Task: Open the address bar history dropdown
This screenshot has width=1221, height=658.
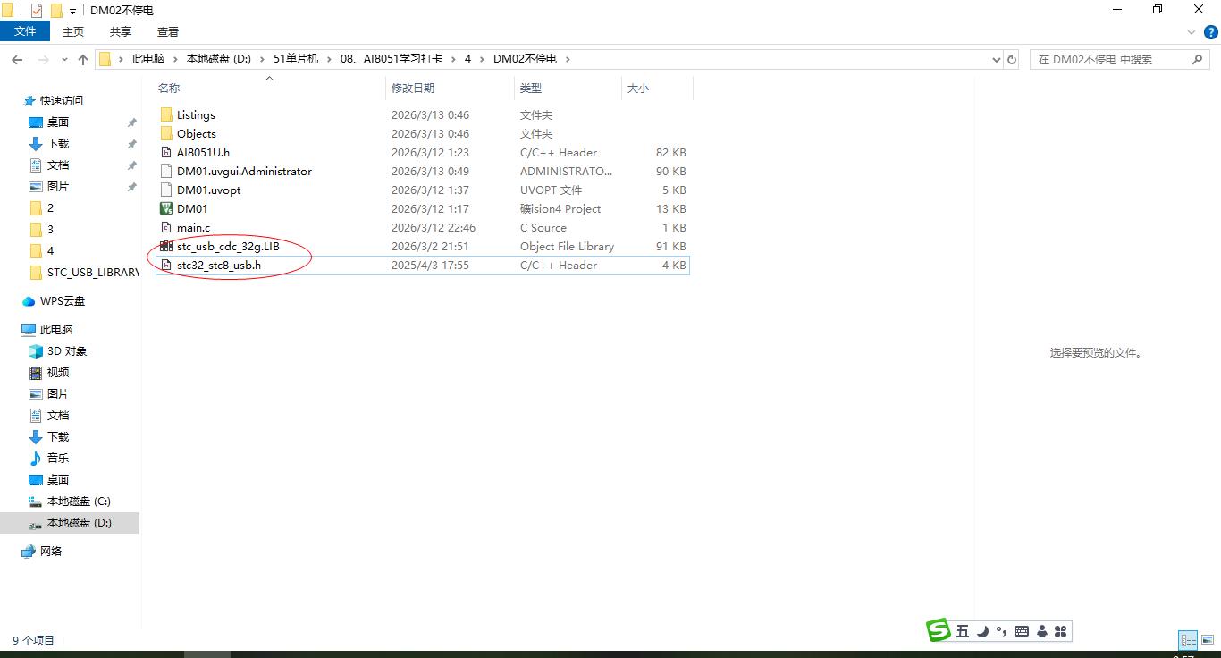Action: [x=997, y=59]
